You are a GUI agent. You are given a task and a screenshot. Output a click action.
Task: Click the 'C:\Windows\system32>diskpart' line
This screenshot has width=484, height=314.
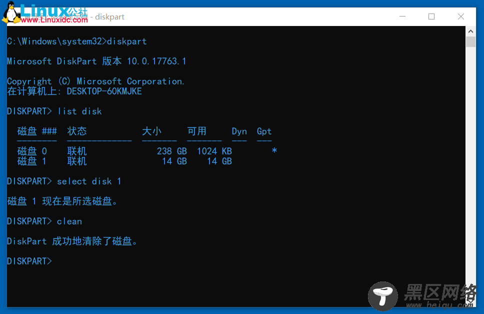pyautogui.click(x=77, y=41)
